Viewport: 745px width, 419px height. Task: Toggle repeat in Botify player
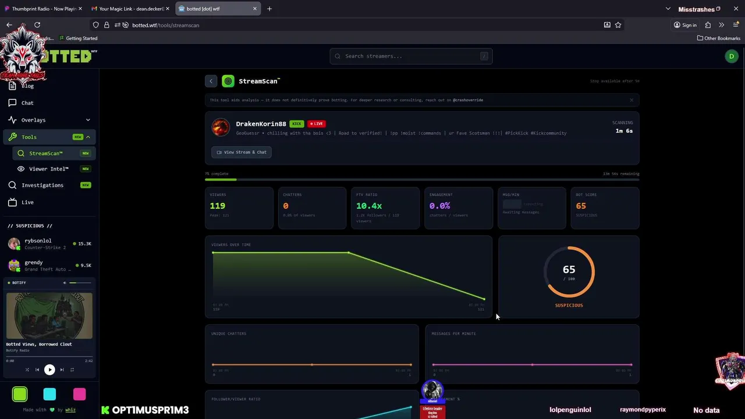coord(72,370)
